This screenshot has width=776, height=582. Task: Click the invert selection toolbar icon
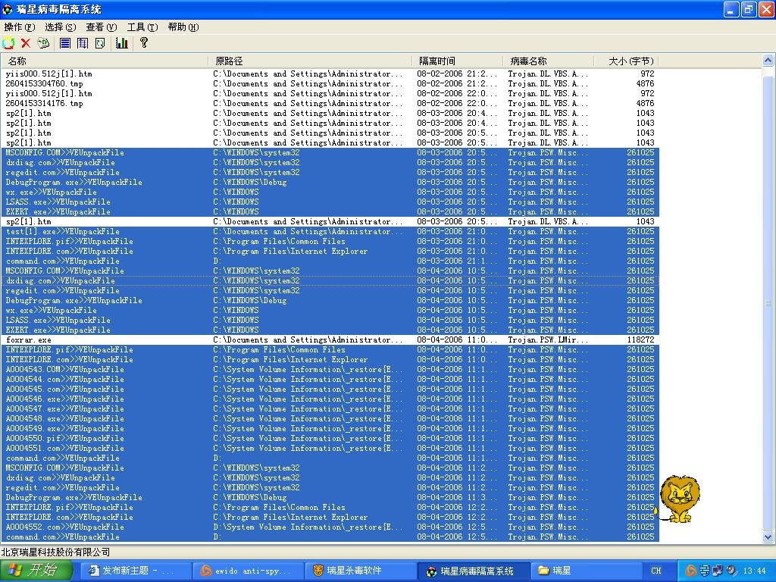(x=83, y=43)
